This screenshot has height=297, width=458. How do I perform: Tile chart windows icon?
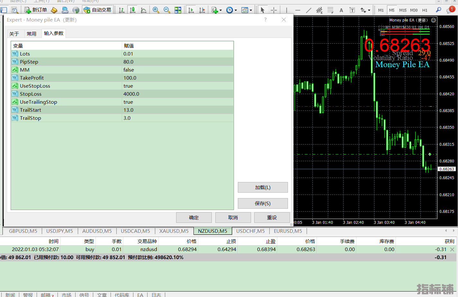click(x=178, y=10)
